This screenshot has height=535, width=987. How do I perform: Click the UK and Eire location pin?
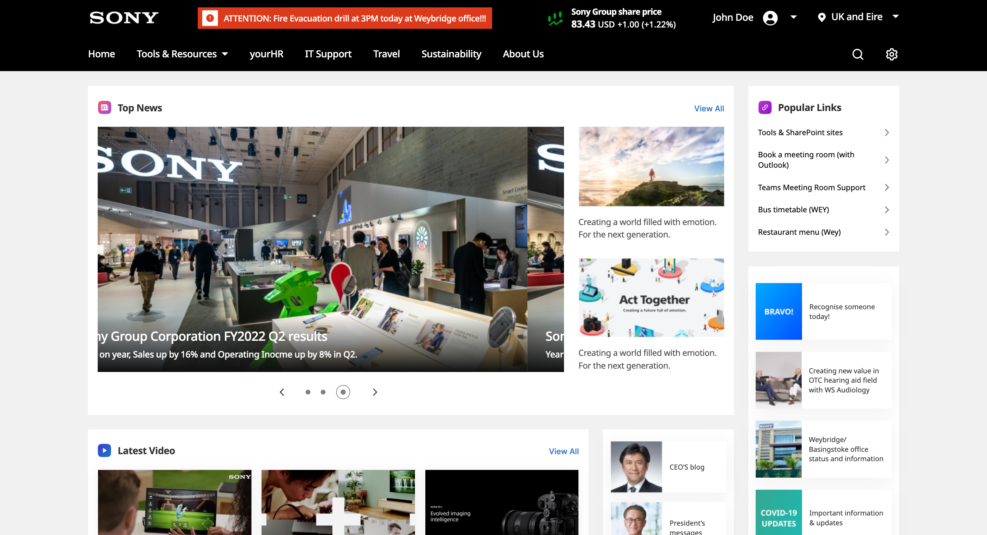[x=821, y=17]
